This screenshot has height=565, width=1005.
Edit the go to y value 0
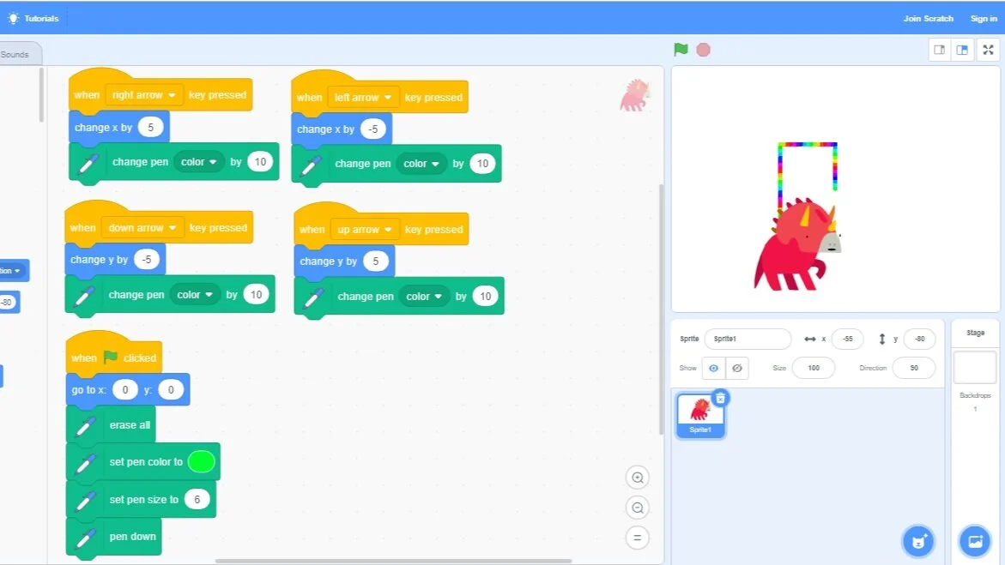[x=171, y=389]
